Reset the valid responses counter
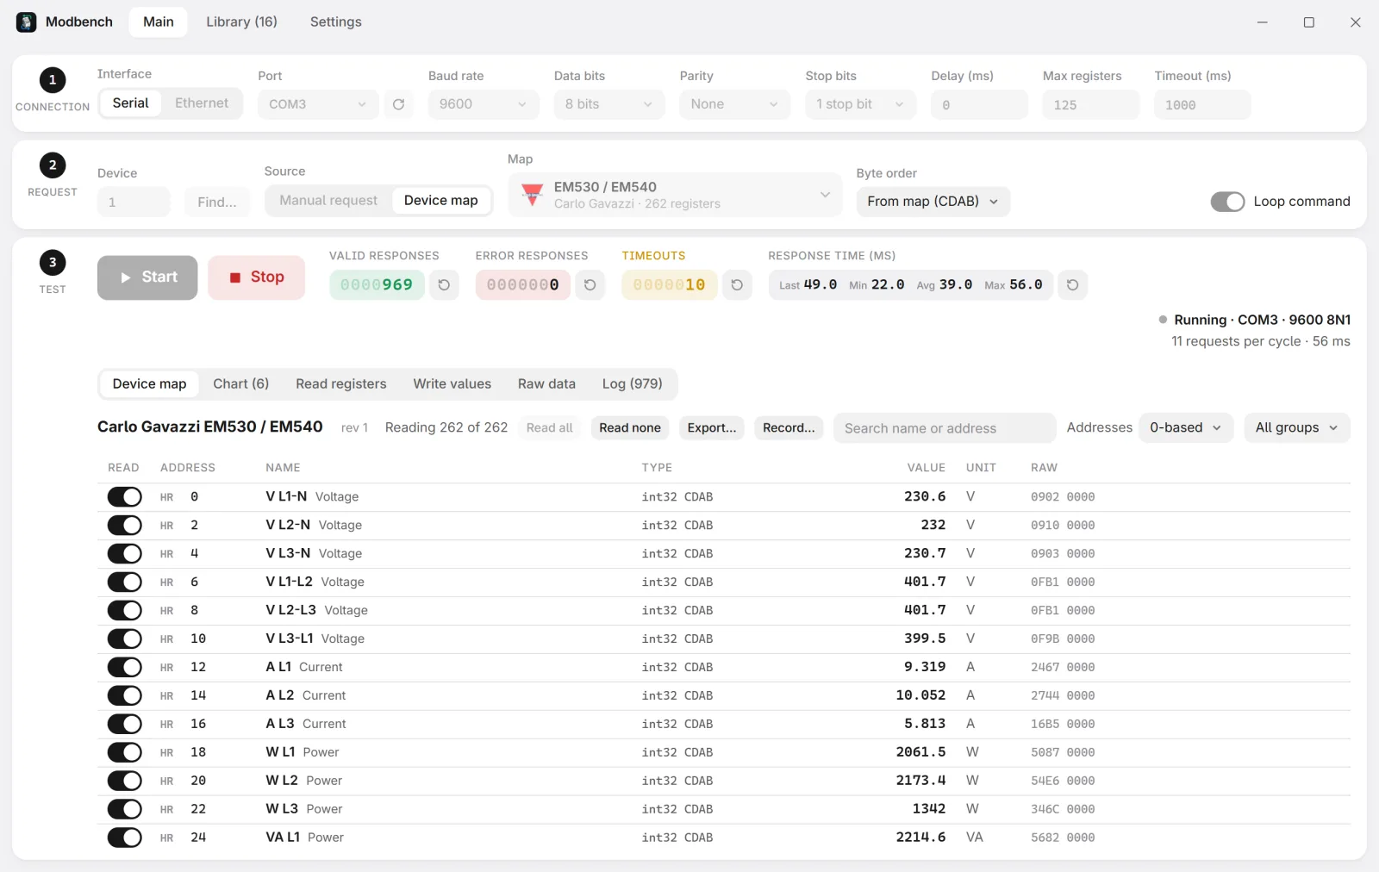This screenshot has width=1379, height=872. pyautogui.click(x=444, y=284)
